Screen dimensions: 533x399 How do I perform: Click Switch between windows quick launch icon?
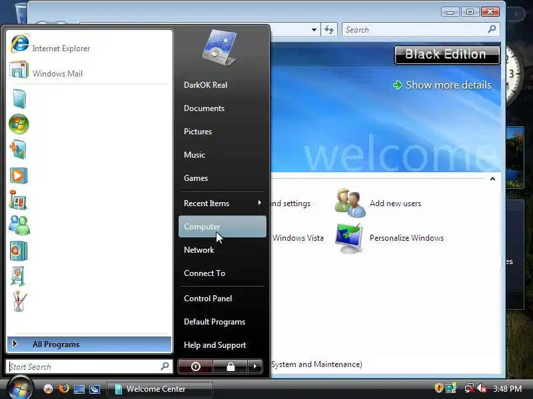(x=95, y=389)
